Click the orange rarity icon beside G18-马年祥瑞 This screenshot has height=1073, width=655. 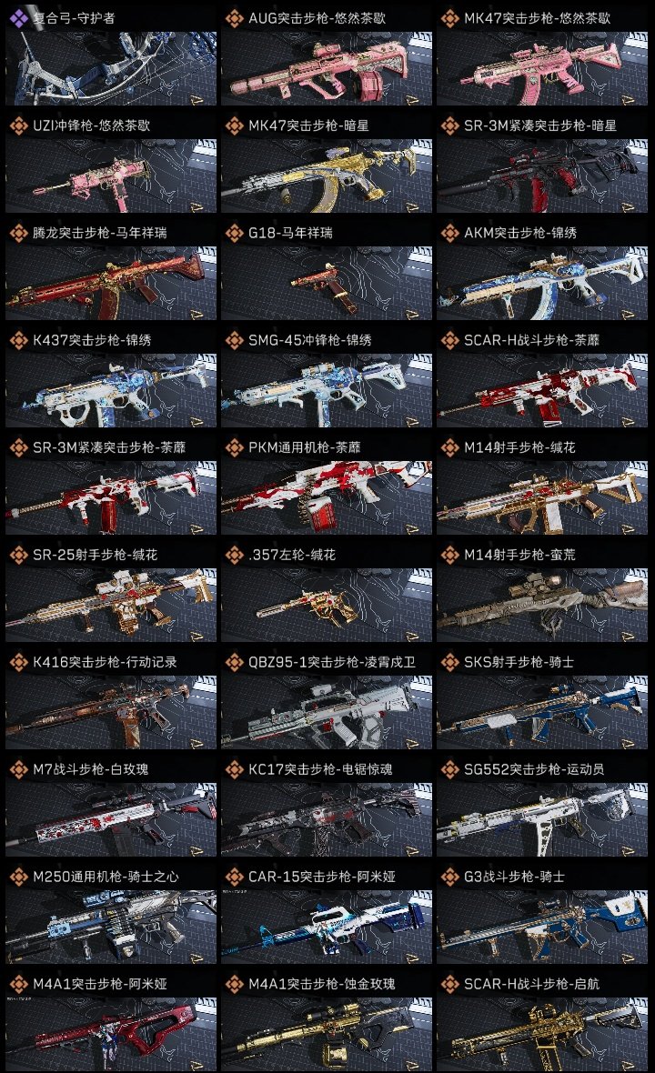point(235,233)
